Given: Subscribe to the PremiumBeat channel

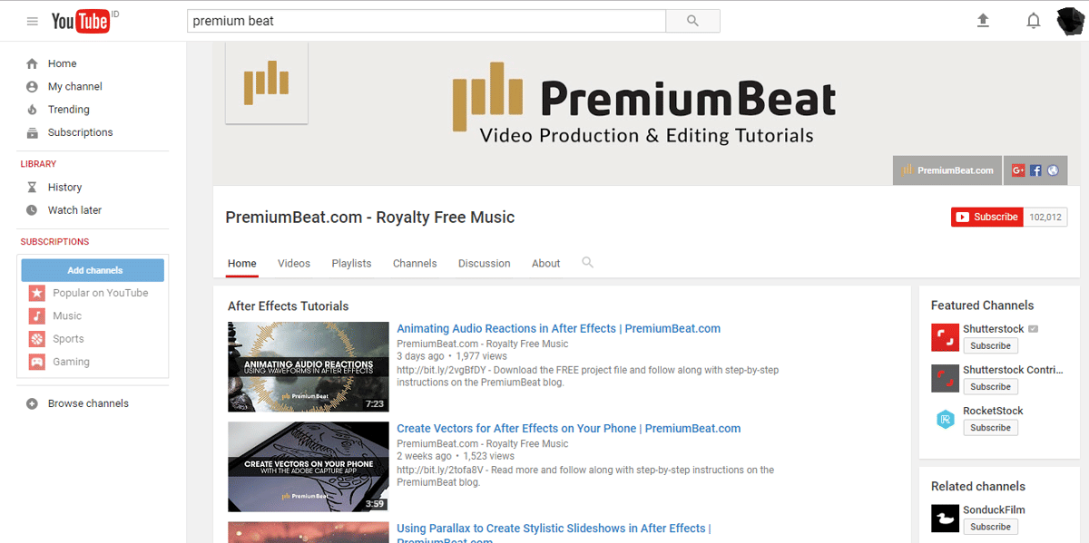Looking at the screenshot, I should pyautogui.click(x=987, y=218).
